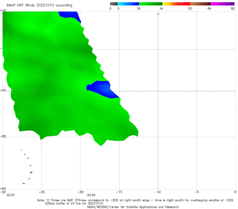Click the longitude axis label '-15'

[119, 192]
